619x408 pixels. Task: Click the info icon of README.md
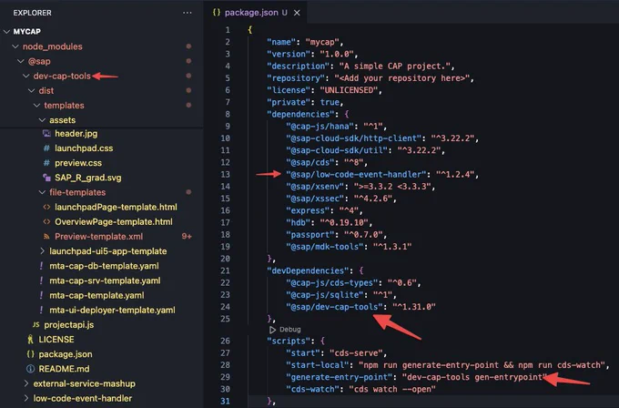30,369
